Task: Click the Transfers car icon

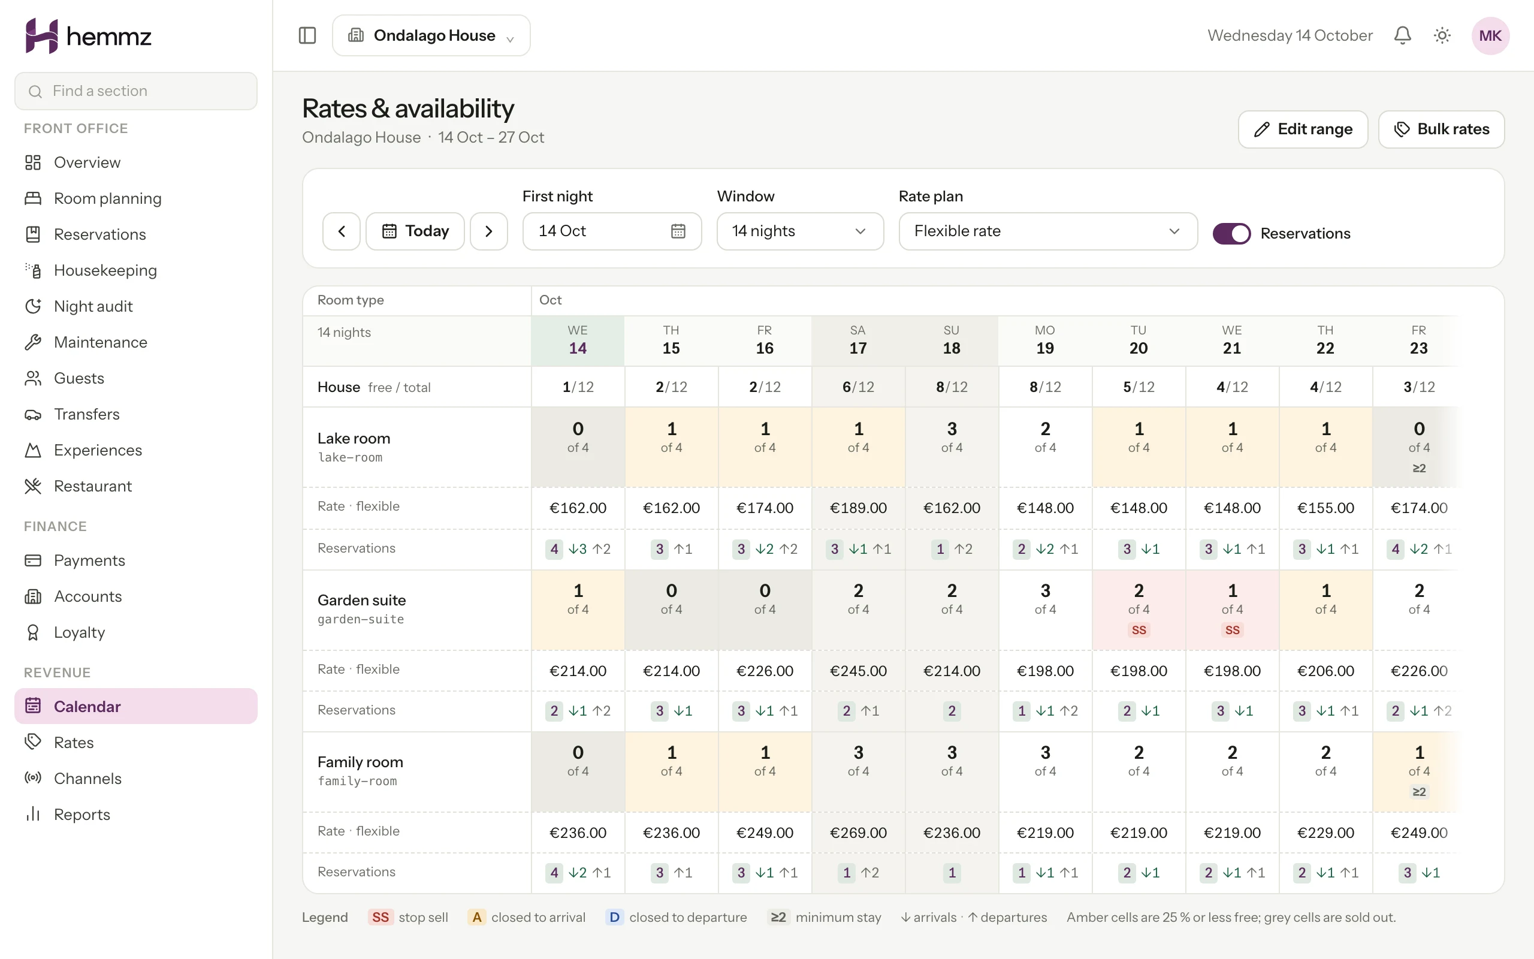Action: (33, 414)
